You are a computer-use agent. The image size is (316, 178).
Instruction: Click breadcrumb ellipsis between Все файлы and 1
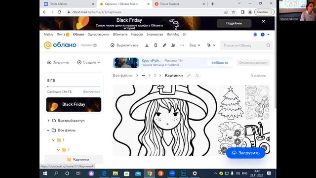tap(143, 76)
